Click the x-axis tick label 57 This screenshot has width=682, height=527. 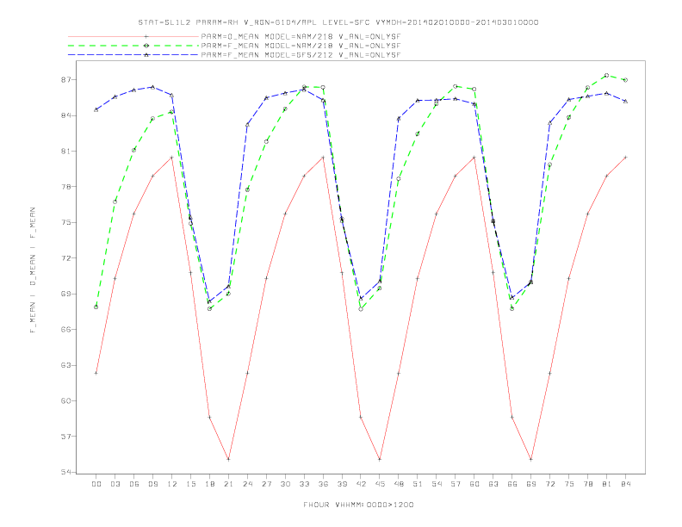(456, 484)
